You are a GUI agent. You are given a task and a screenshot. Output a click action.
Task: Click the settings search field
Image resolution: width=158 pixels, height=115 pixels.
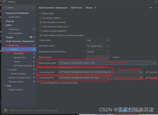coord(19,8)
